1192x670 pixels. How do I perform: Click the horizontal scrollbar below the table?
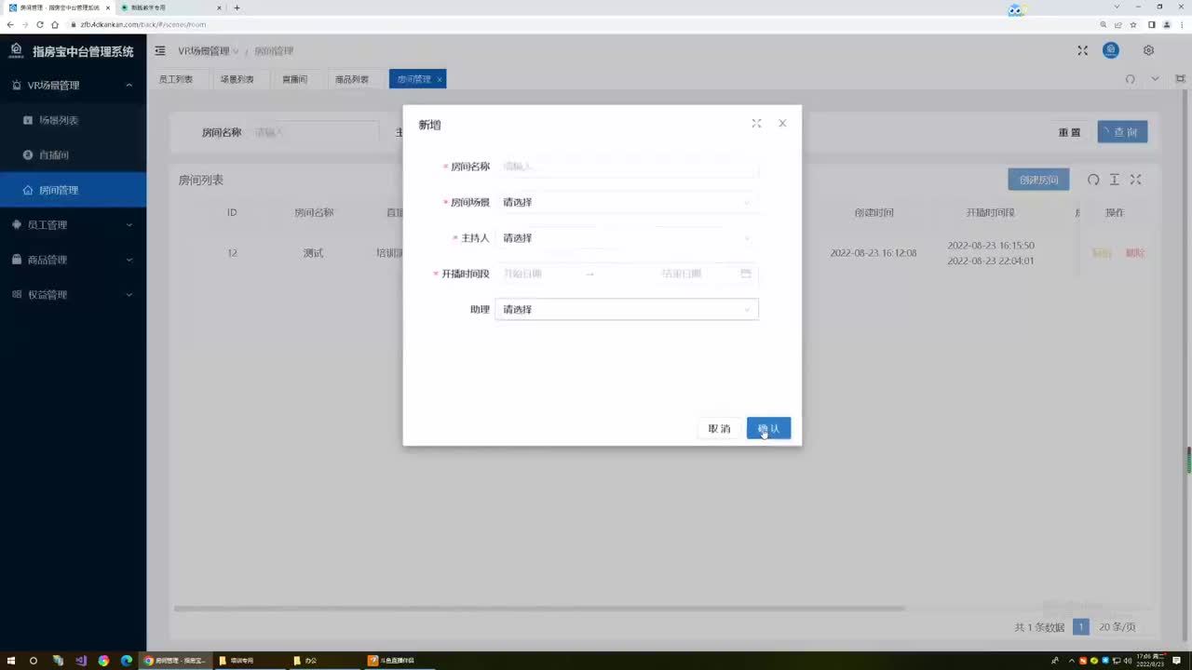pyautogui.click(x=538, y=609)
